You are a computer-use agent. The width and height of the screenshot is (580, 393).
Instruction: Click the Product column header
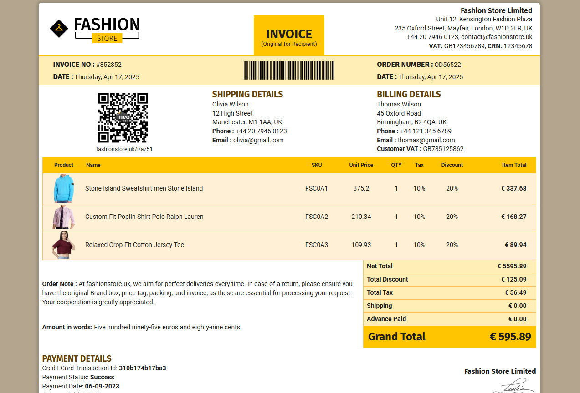click(64, 165)
